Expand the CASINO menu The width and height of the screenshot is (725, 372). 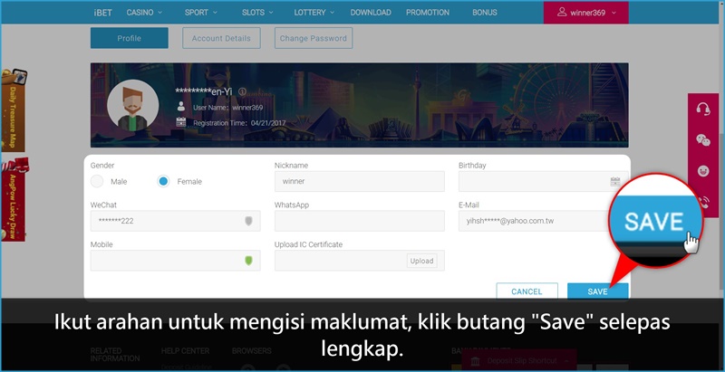click(x=144, y=13)
